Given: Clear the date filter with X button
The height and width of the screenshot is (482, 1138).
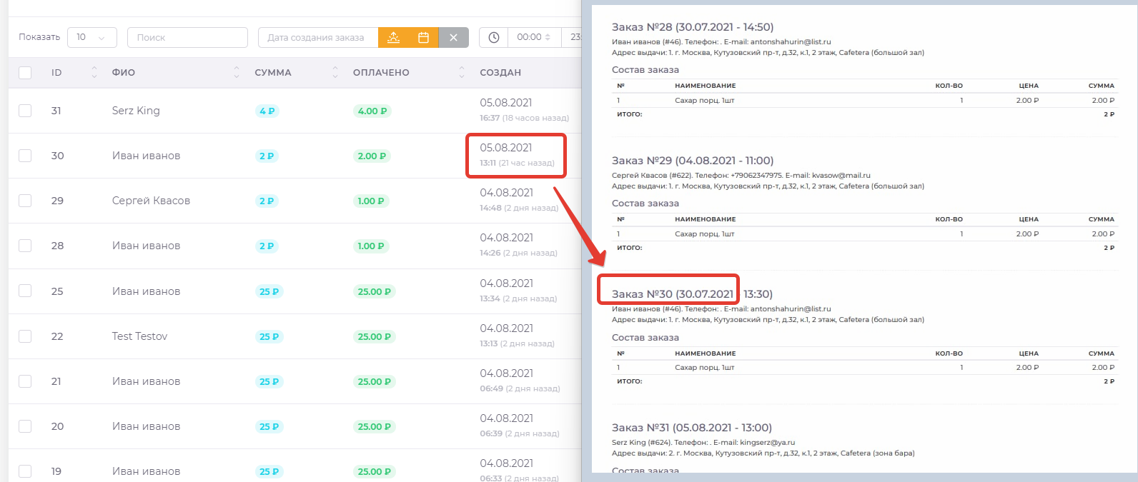Looking at the screenshot, I should 453,38.
